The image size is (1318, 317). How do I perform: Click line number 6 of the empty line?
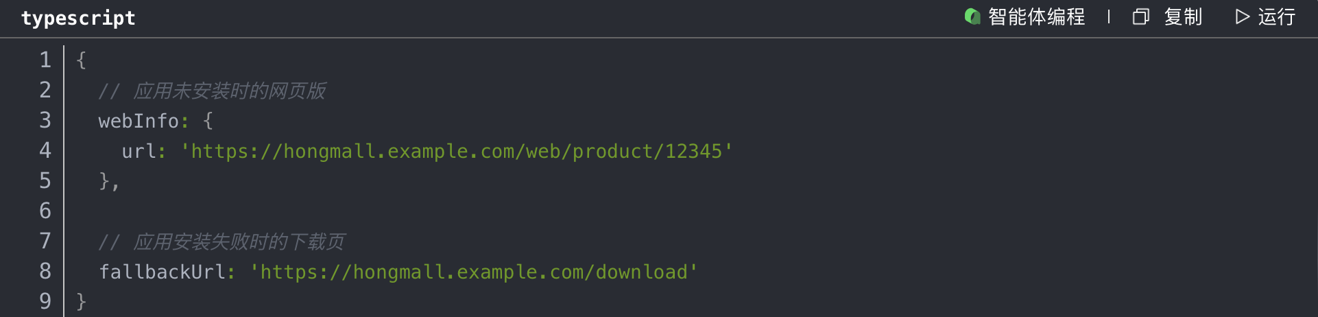point(45,211)
